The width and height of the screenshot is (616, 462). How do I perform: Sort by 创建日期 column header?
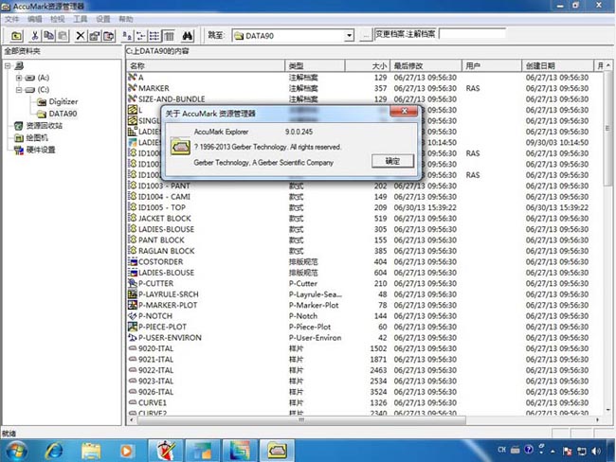point(558,66)
